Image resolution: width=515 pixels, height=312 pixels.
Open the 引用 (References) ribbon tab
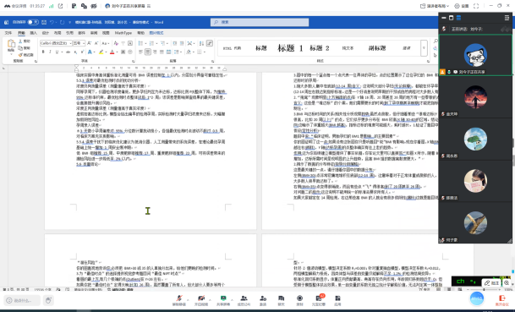(69, 33)
